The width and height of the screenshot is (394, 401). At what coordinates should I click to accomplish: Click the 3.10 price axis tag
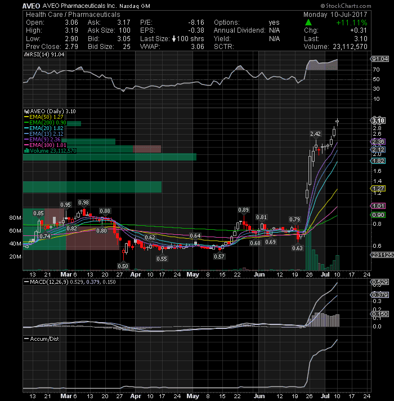point(378,121)
